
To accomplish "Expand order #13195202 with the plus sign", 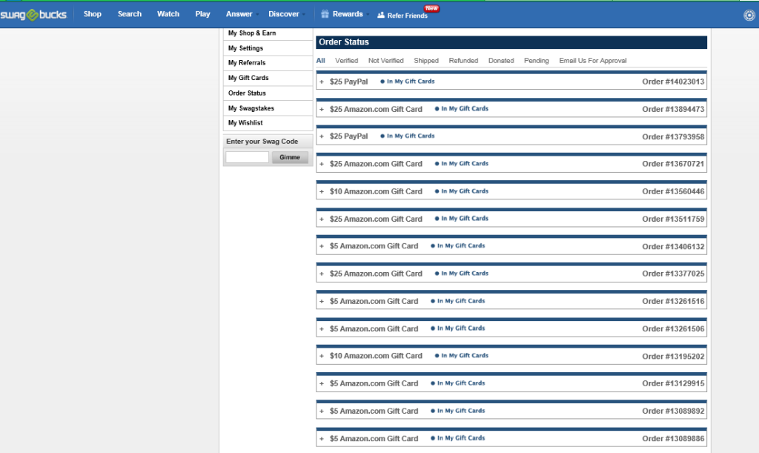I will [x=322, y=356].
